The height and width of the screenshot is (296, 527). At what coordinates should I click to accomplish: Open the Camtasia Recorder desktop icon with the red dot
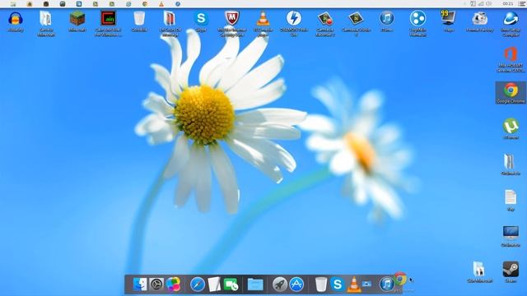point(325,18)
